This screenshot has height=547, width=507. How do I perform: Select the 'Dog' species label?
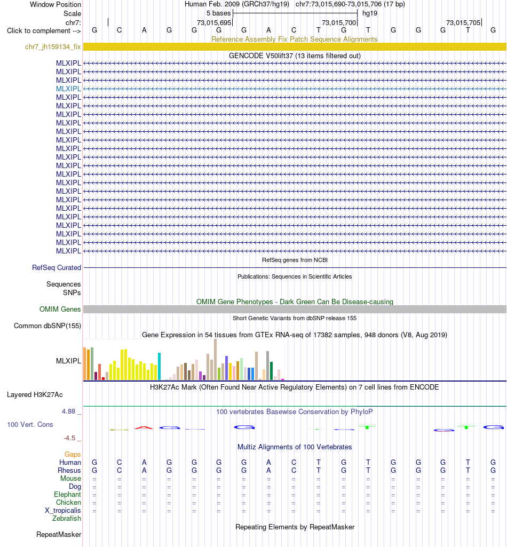[x=75, y=486]
